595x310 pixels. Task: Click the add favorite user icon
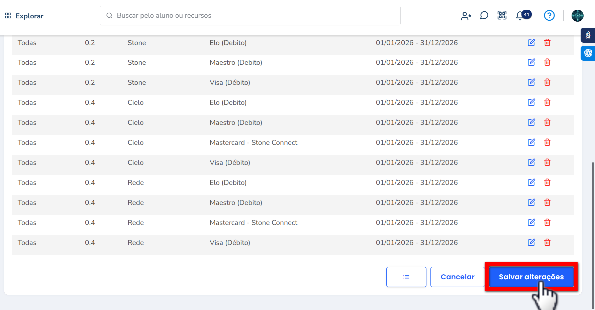pyautogui.click(x=466, y=16)
